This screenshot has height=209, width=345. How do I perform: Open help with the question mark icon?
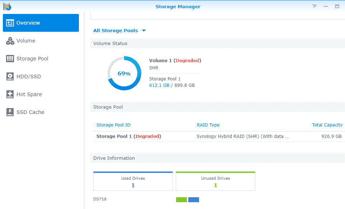pos(315,6)
